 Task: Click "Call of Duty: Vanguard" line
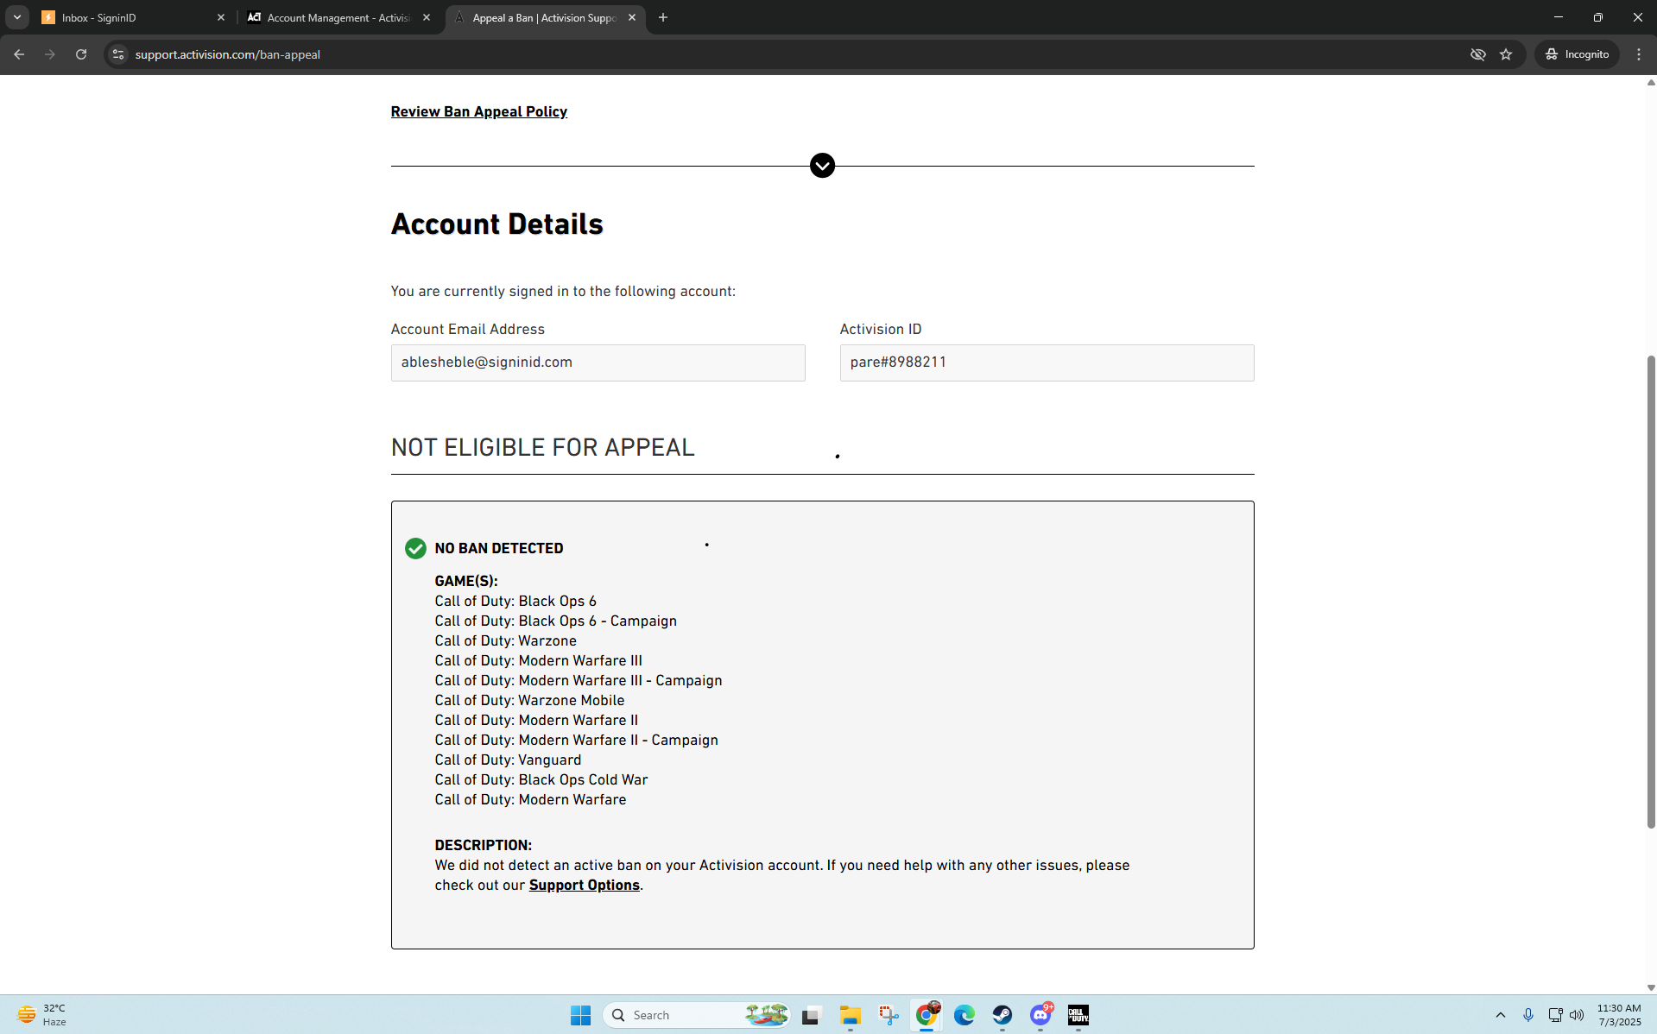[x=509, y=760]
